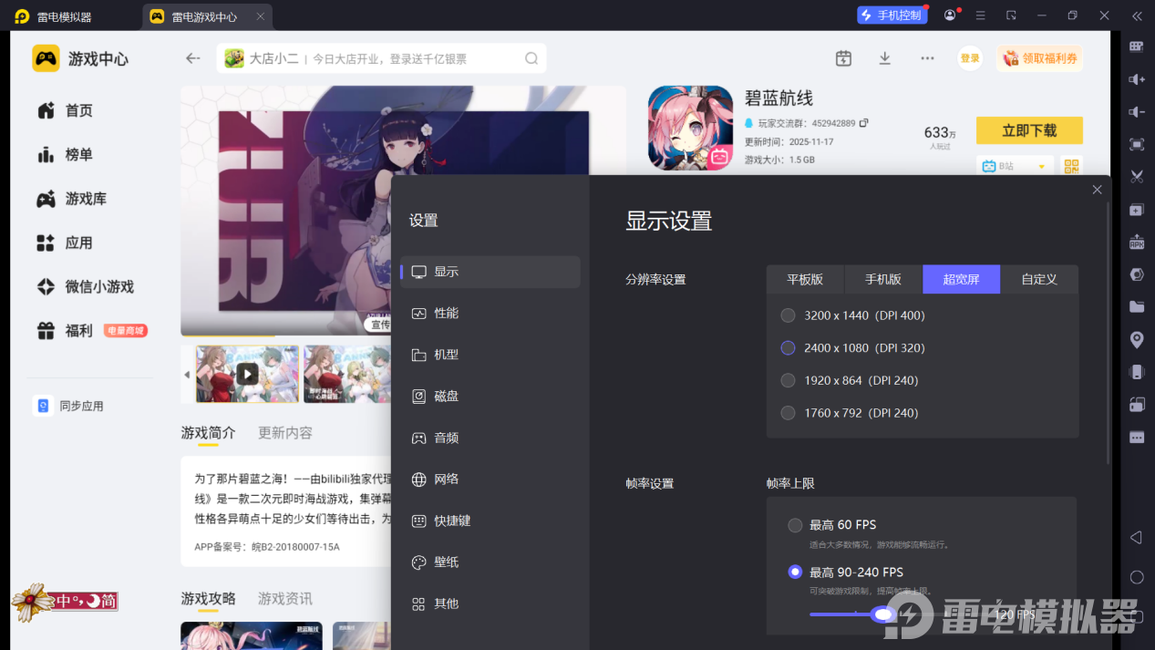
Task: Select the 3200 x 1440 resolution option
Action: tap(852, 315)
